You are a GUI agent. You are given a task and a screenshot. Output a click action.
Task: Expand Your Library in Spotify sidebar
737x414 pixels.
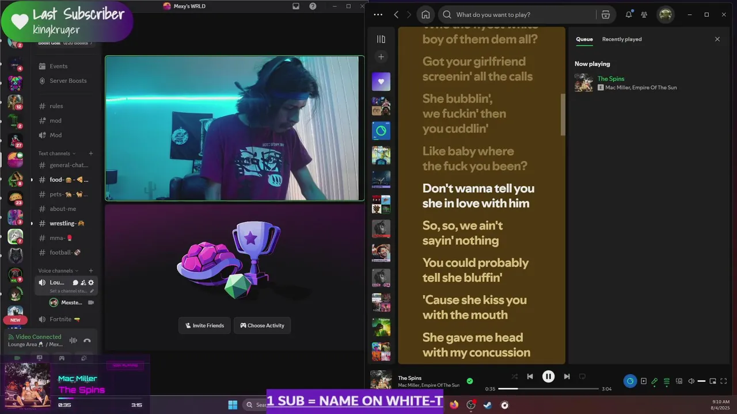coord(381,39)
